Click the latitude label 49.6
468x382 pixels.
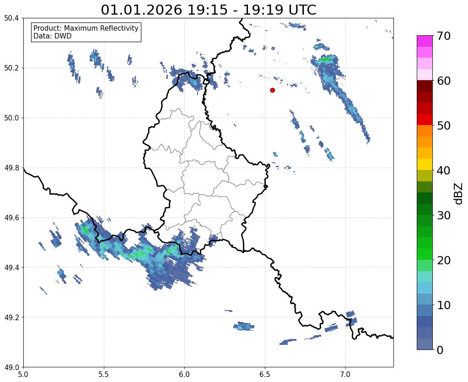[x=11, y=218]
